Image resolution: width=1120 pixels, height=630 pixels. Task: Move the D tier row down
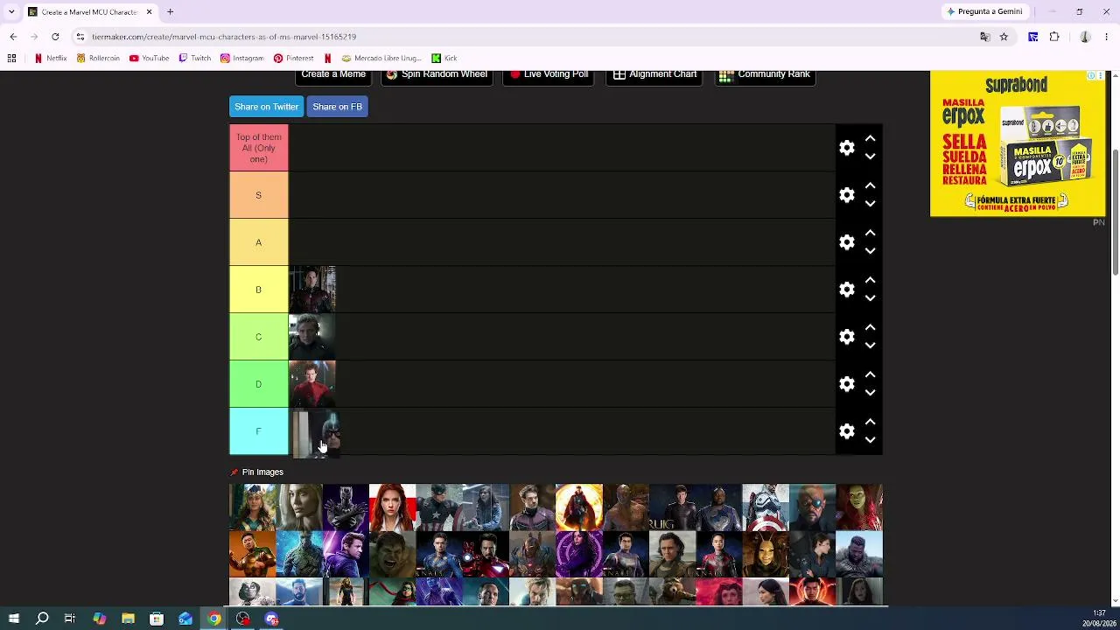[870, 393]
